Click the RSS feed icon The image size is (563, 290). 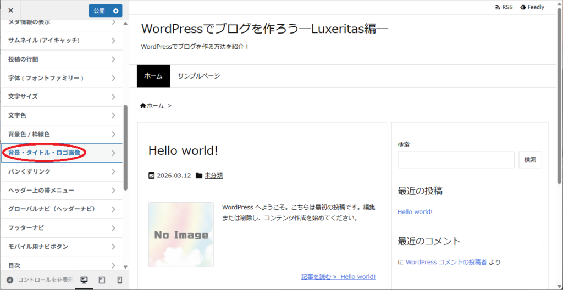(x=498, y=7)
